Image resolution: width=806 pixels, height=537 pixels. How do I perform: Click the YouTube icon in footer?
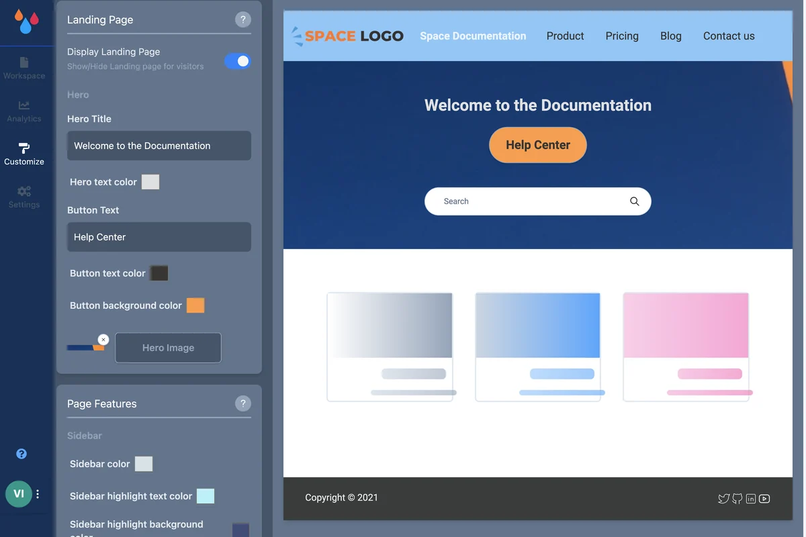764,499
